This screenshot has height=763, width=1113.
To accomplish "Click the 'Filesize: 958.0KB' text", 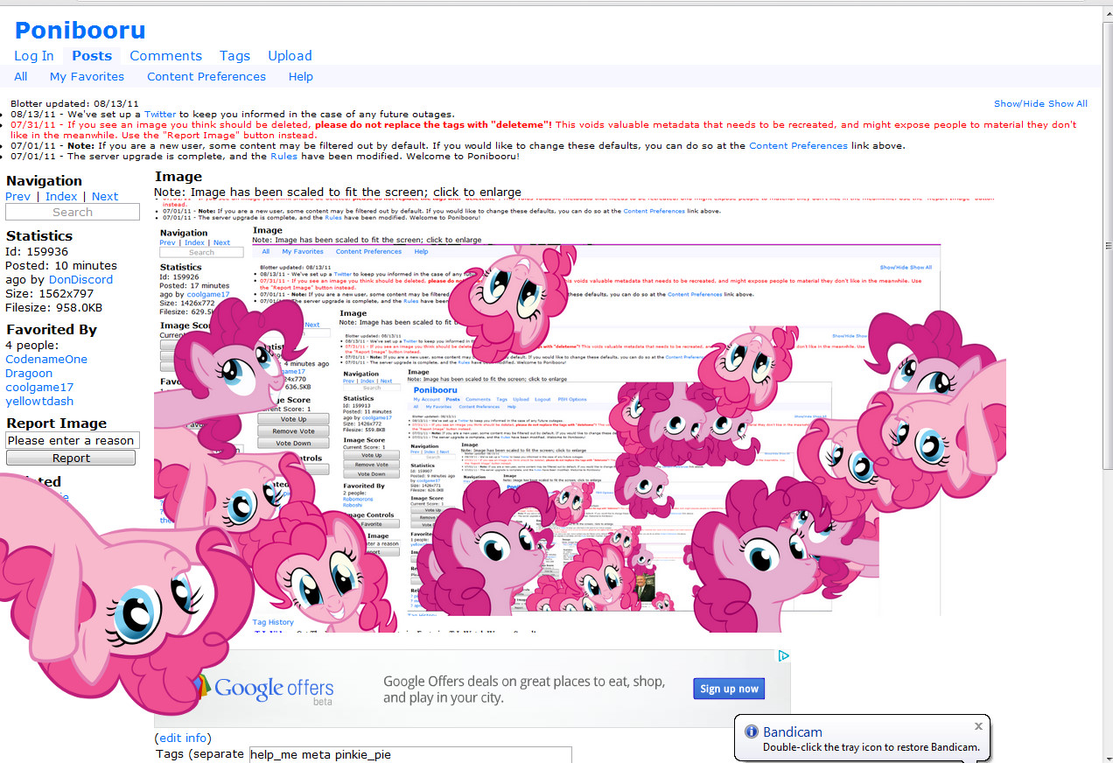I will [53, 307].
